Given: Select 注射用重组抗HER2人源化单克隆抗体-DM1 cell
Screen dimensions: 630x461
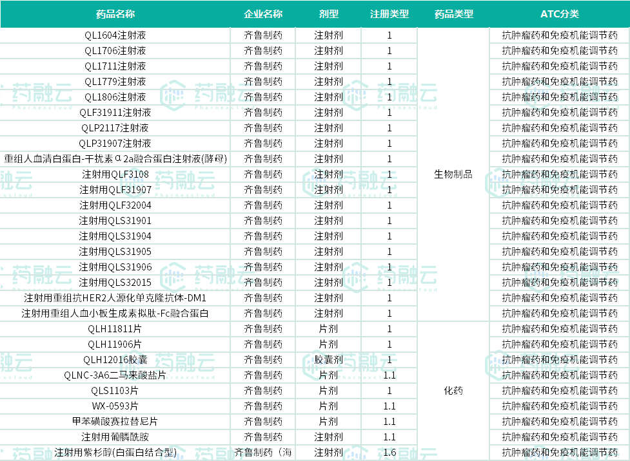Looking at the screenshot, I should click(x=115, y=298).
